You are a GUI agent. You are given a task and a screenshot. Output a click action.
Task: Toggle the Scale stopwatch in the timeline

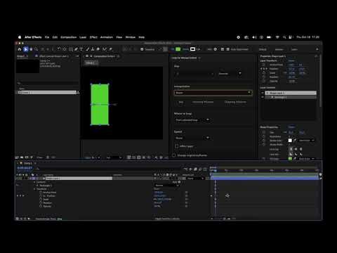pyautogui.click(x=41, y=200)
